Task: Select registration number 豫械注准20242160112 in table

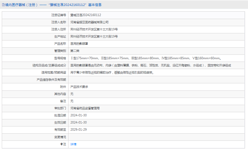Action: tap(86, 15)
